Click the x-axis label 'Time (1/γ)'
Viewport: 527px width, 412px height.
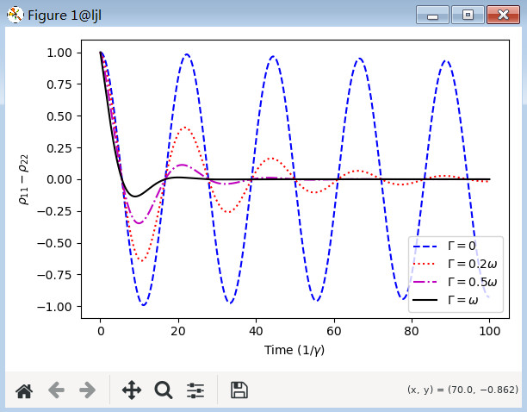click(x=294, y=350)
